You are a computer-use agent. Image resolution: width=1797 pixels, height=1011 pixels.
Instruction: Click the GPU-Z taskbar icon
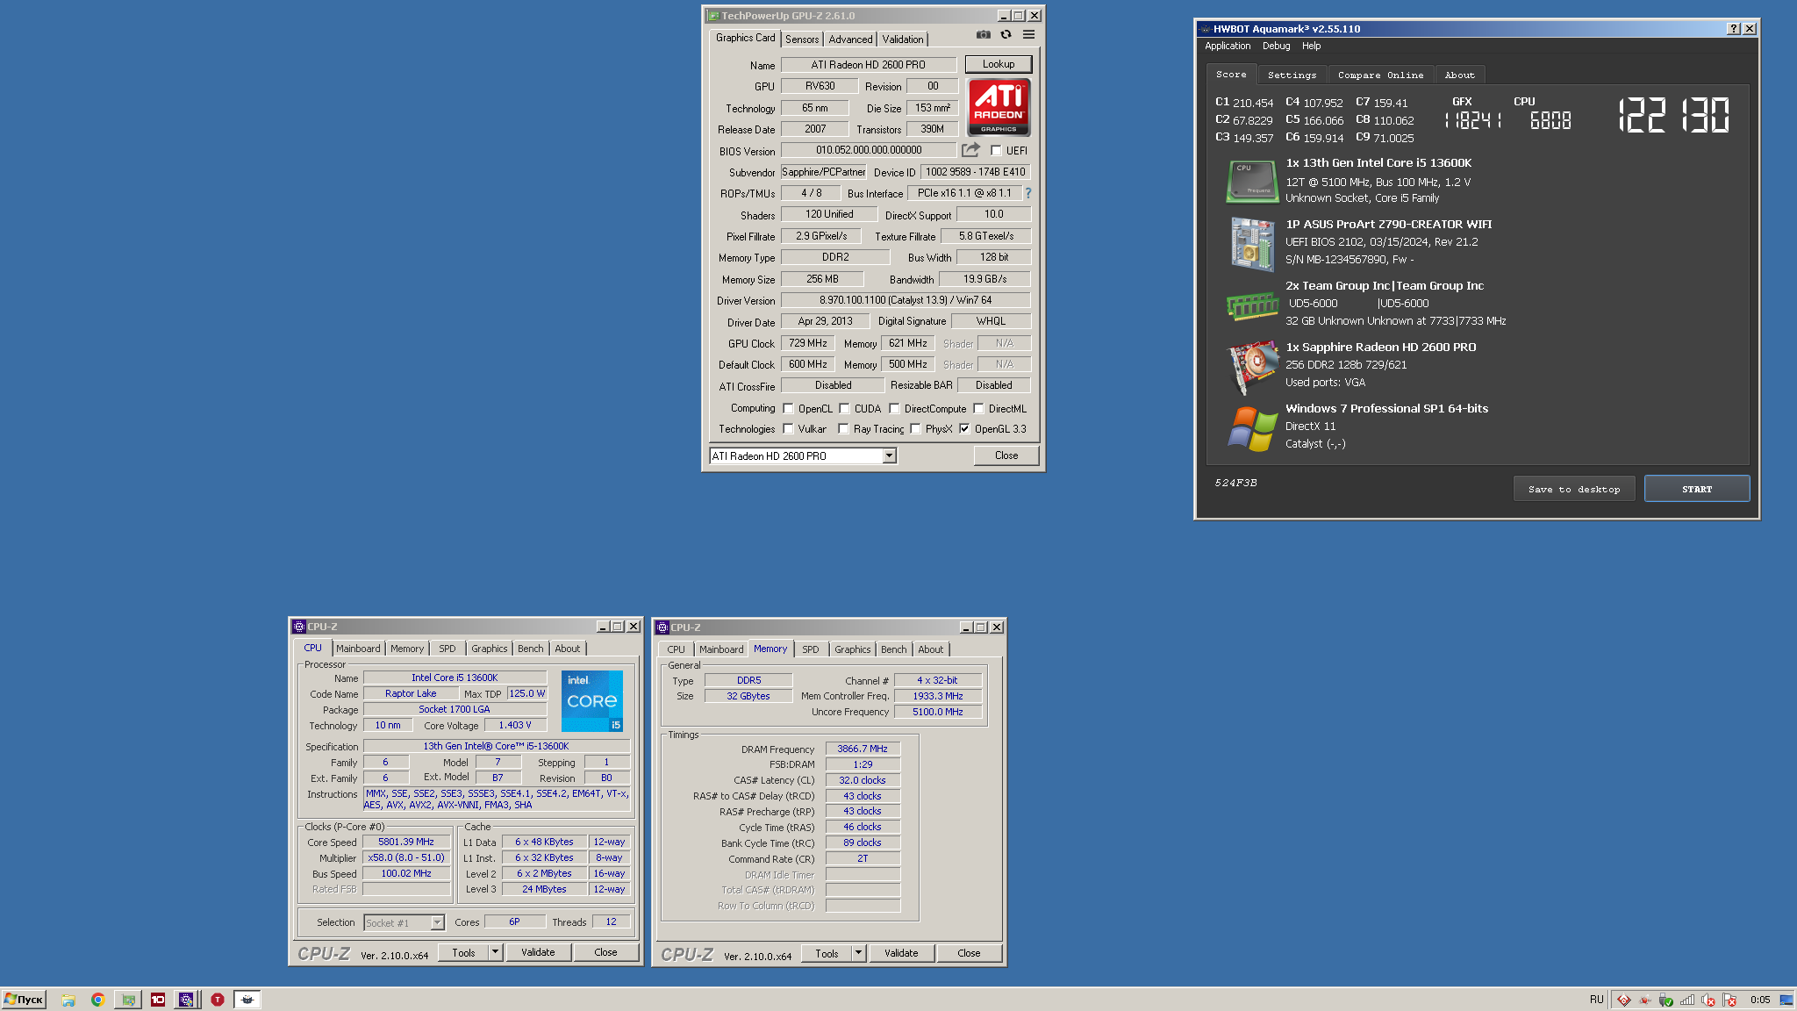[128, 1000]
